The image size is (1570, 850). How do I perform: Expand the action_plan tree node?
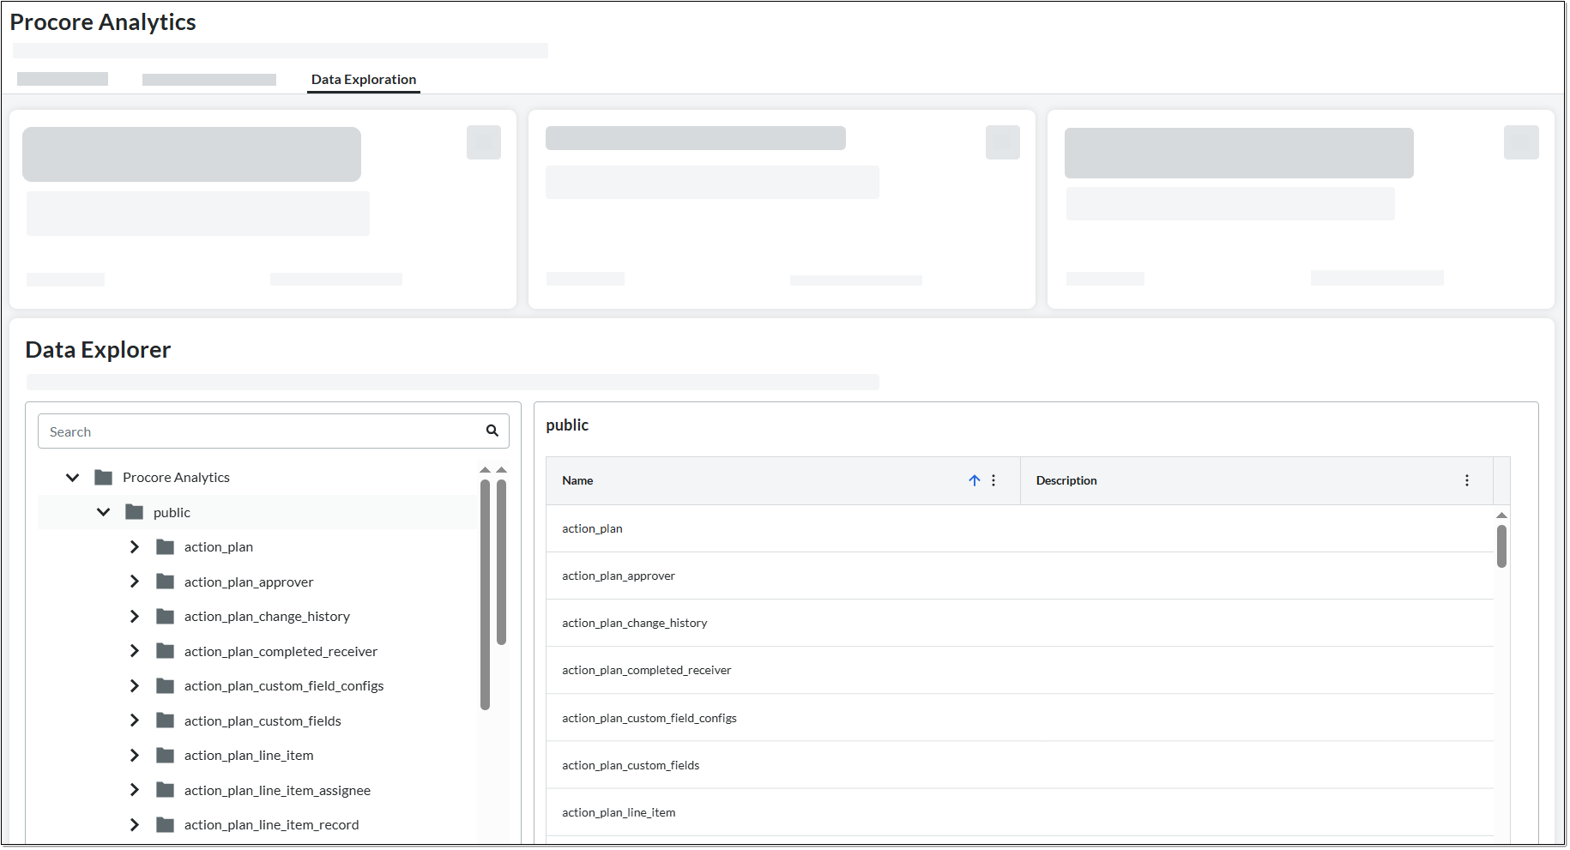click(135, 546)
